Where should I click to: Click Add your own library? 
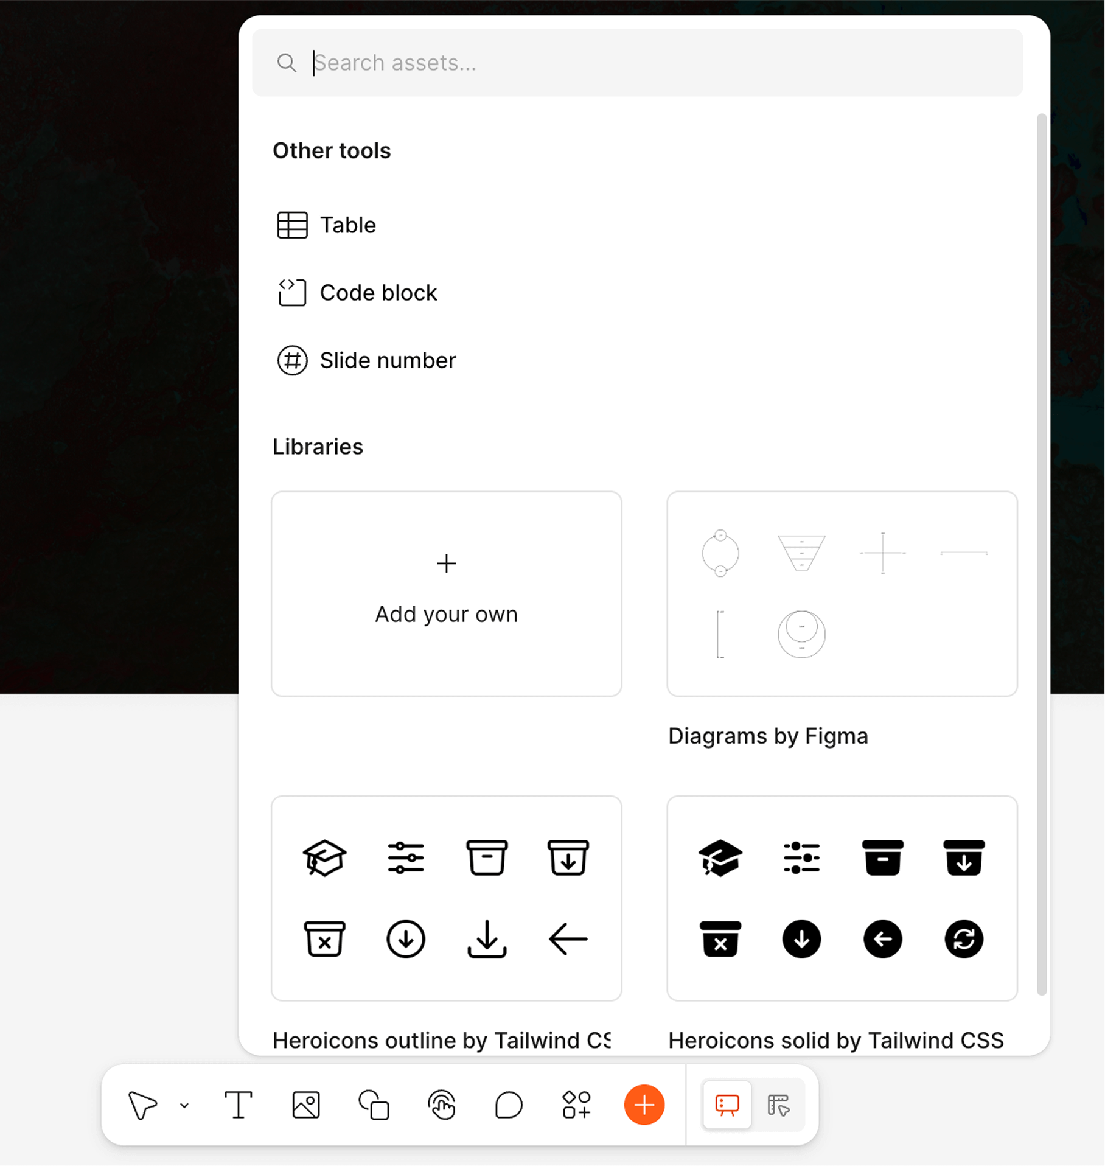point(446,592)
